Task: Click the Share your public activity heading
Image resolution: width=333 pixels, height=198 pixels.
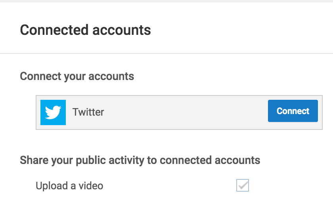Action: pos(140,160)
